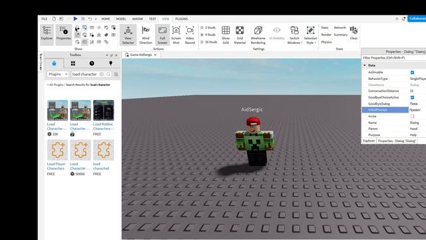Switch to the Explorer tab at panel bottom
This screenshot has width=426, height=240.
coord(369,141)
